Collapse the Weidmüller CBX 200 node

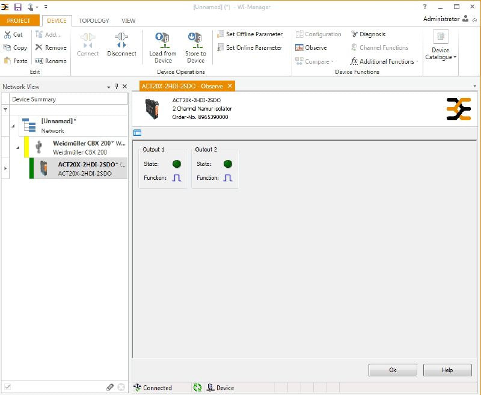18,147
